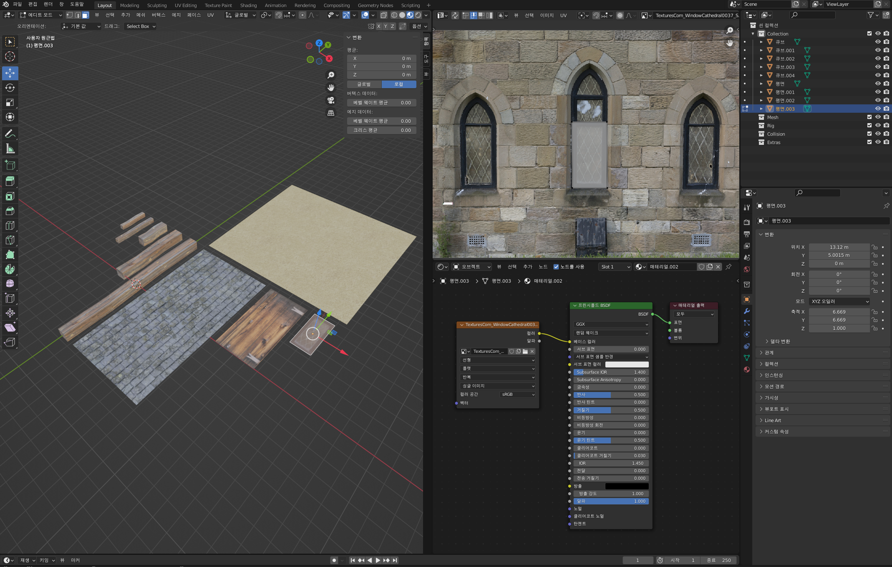This screenshot has width=892, height=567.
Task: Select the Move tool in the toolbar
Action: (x=10, y=73)
